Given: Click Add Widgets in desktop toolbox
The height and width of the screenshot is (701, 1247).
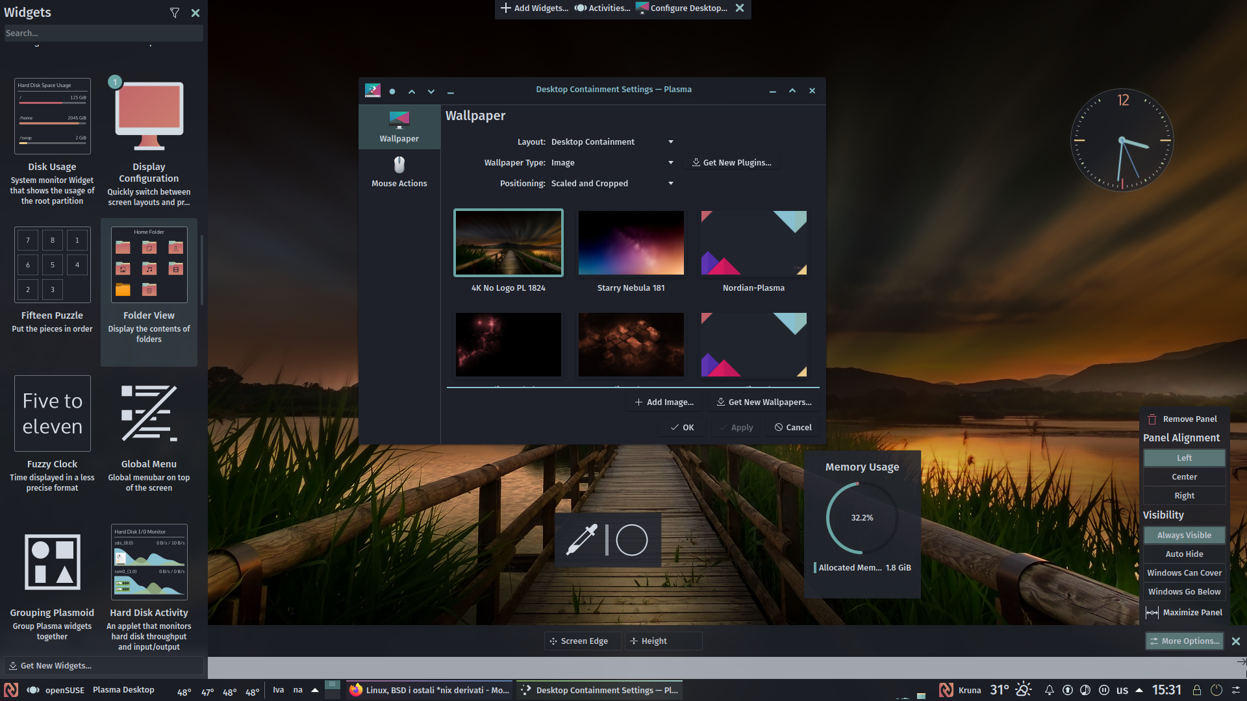Looking at the screenshot, I should click(x=534, y=8).
